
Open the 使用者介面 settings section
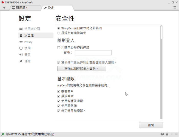pos(32,29)
